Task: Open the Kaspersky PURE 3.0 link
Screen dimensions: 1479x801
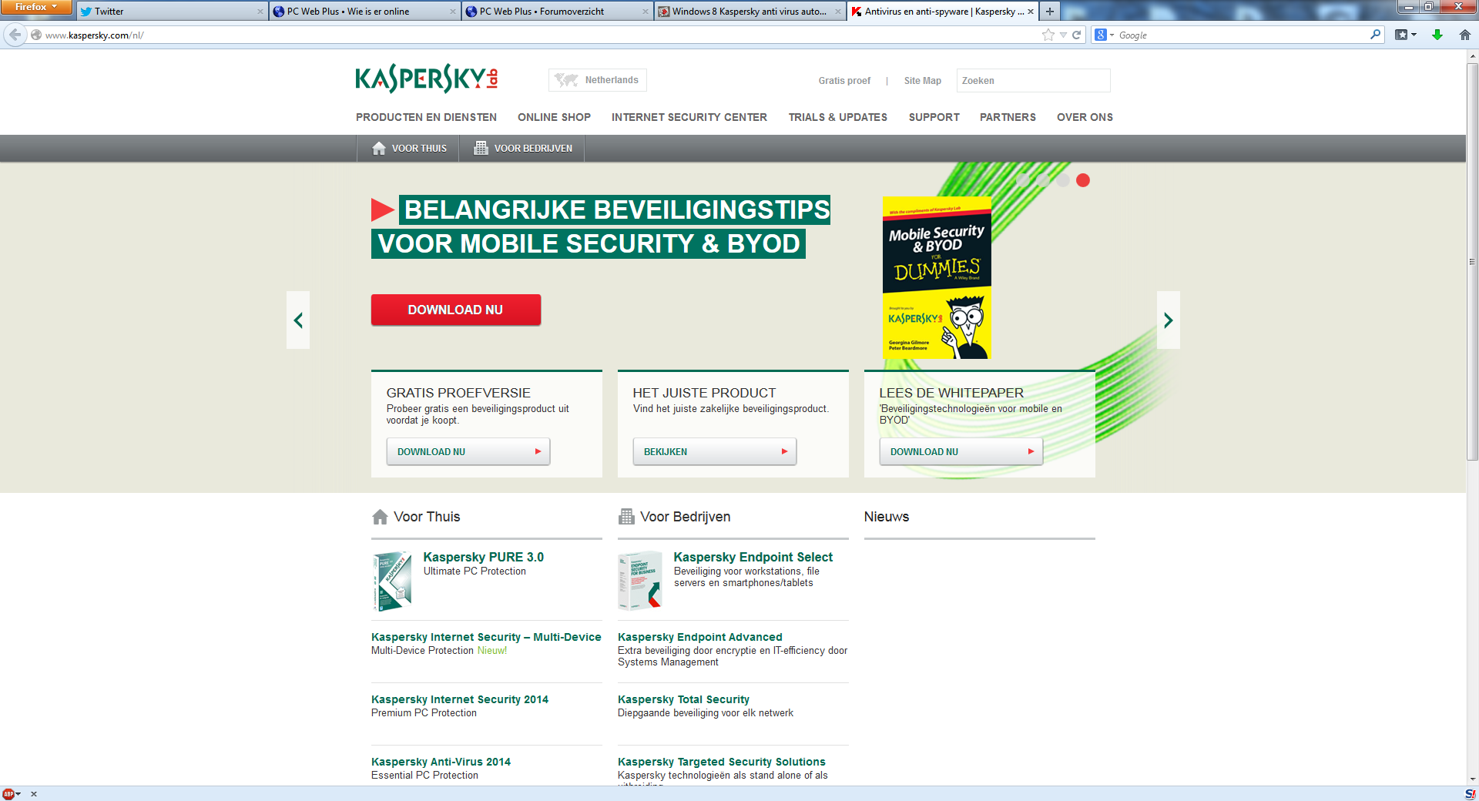Action: [483, 557]
